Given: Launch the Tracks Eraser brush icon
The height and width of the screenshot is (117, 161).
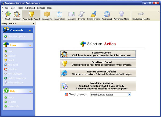Looking at the screenshot, I should [93, 16].
